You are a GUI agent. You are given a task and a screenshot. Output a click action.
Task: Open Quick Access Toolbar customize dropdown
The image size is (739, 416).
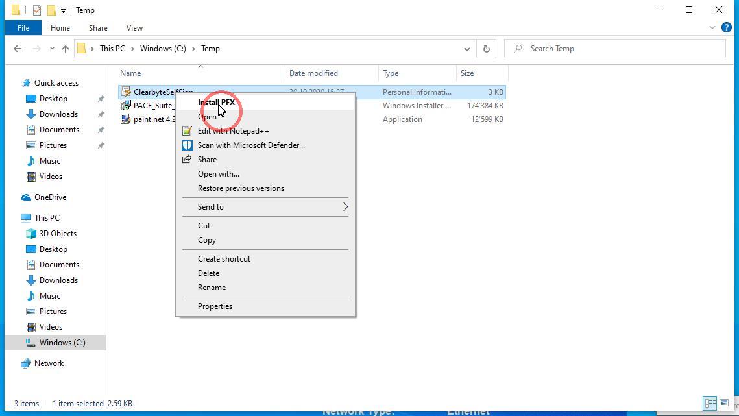63,10
